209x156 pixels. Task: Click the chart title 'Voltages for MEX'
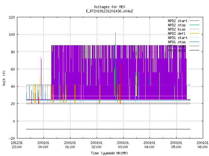pos(109,7)
